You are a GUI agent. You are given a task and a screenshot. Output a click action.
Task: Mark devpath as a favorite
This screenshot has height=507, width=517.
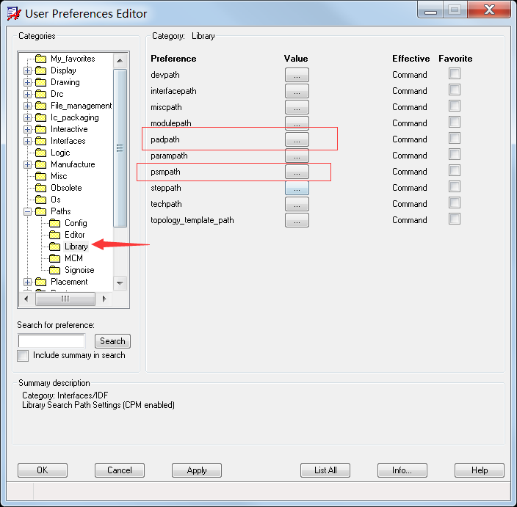click(x=455, y=73)
